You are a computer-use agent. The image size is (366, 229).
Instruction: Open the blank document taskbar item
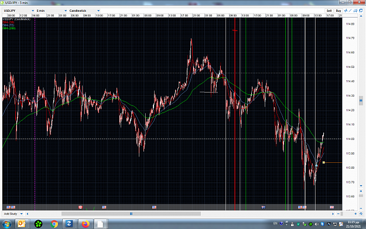pyautogui.click(x=100, y=224)
